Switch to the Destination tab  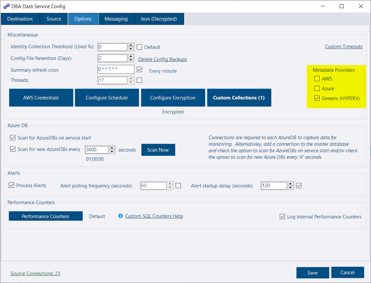(20, 19)
